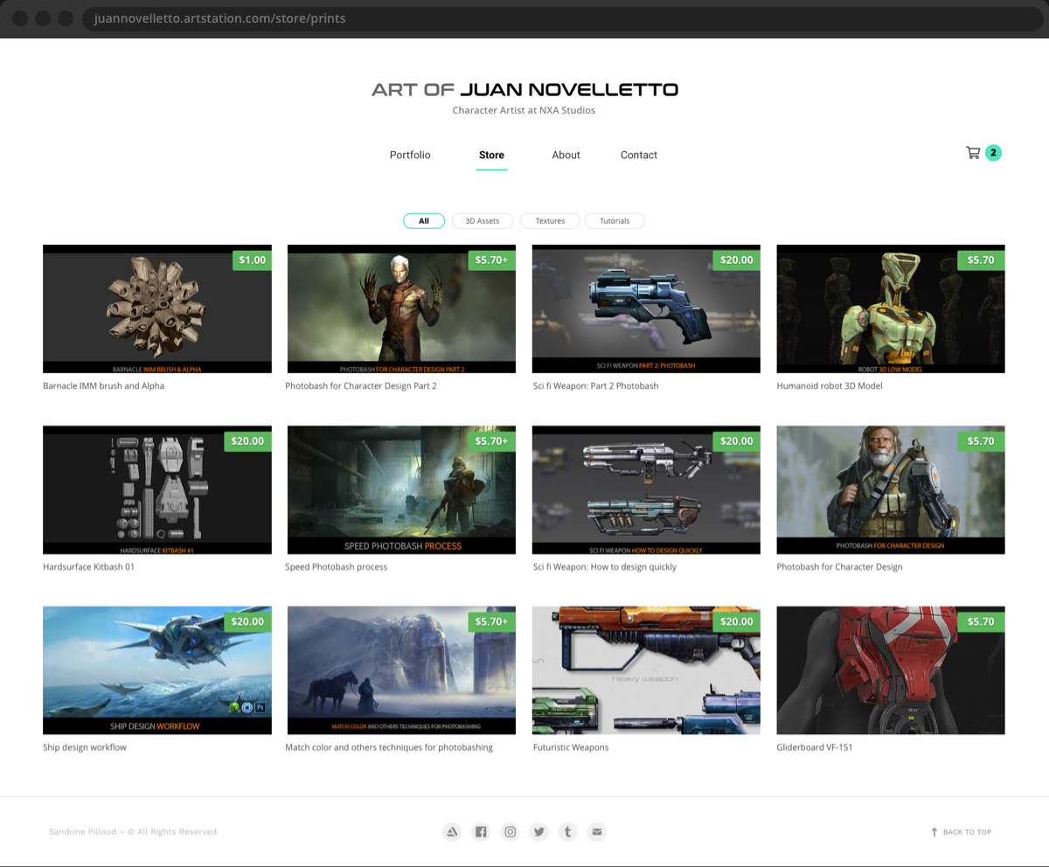Open the Facebook icon in the footer
The height and width of the screenshot is (867, 1049).
tap(481, 831)
